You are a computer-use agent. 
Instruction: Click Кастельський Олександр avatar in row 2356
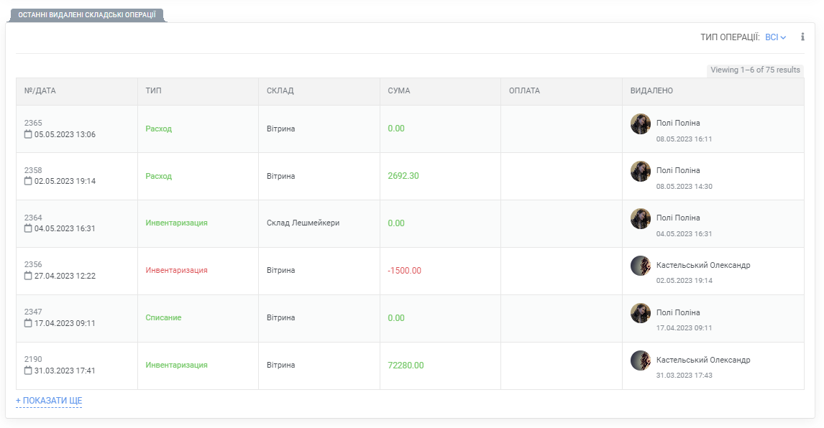(x=641, y=266)
